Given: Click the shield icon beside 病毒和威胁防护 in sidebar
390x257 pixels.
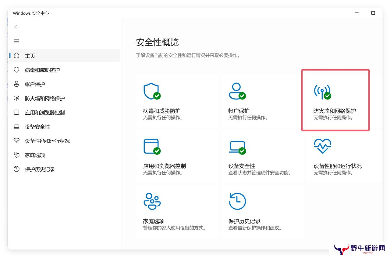Looking at the screenshot, I should click(16, 70).
